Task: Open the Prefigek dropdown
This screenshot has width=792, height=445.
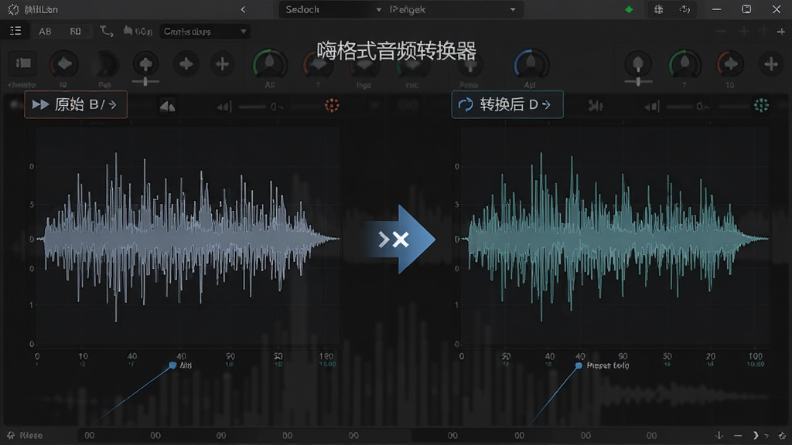Action: (x=453, y=9)
